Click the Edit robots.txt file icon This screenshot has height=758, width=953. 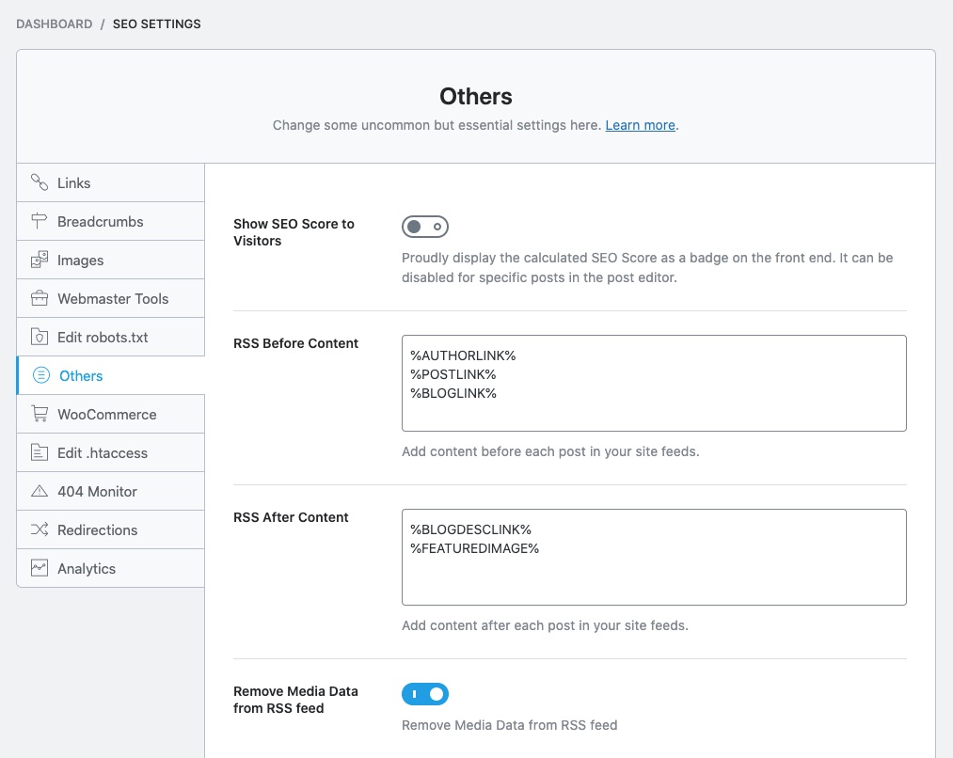[x=40, y=337]
